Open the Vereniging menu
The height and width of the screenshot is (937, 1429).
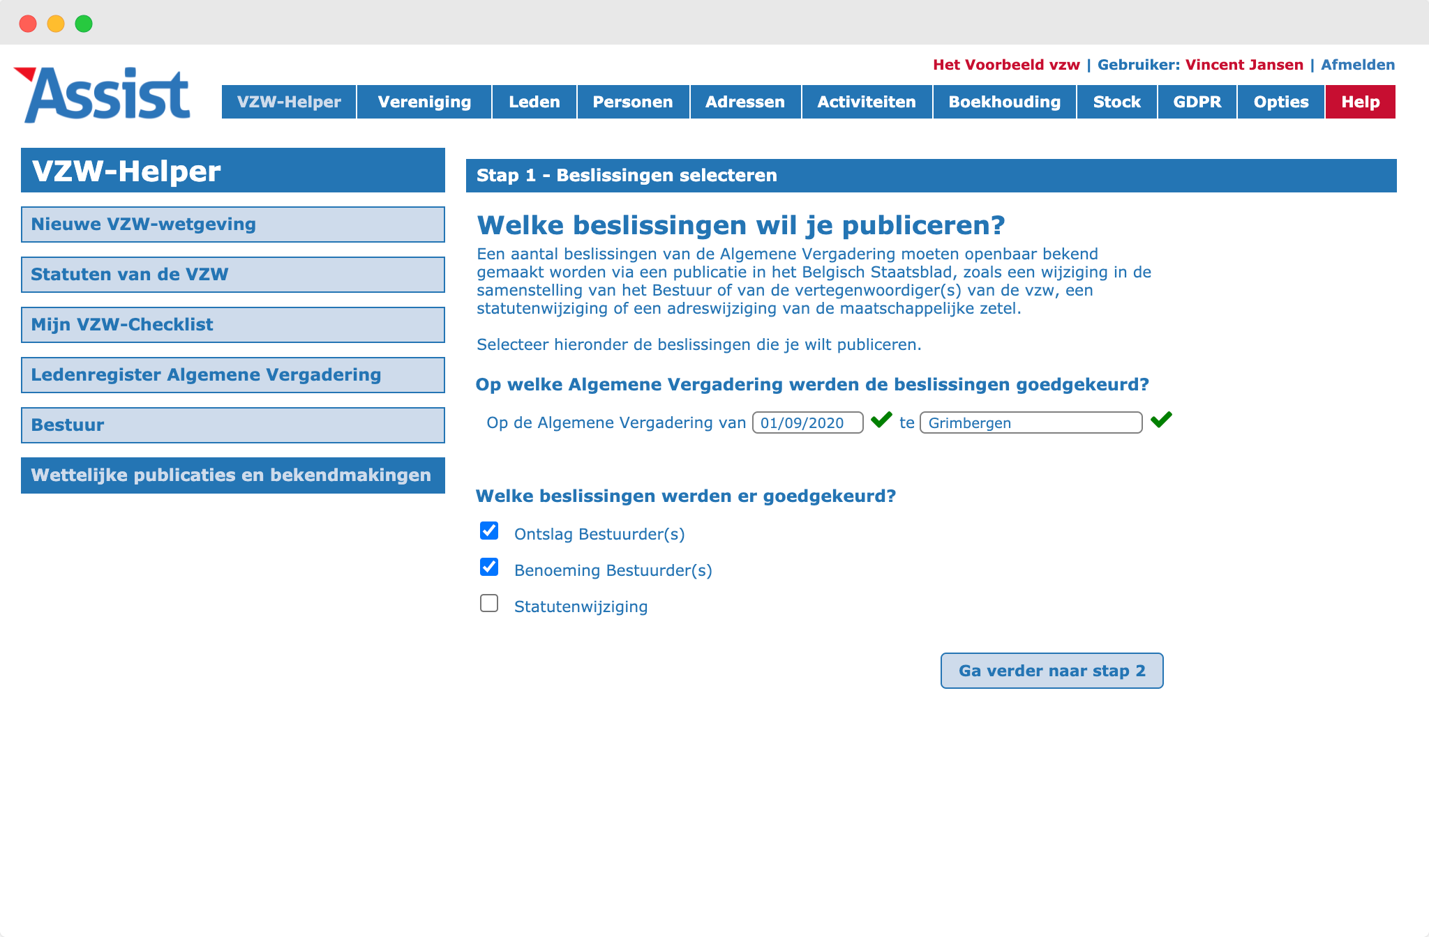[x=424, y=102]
